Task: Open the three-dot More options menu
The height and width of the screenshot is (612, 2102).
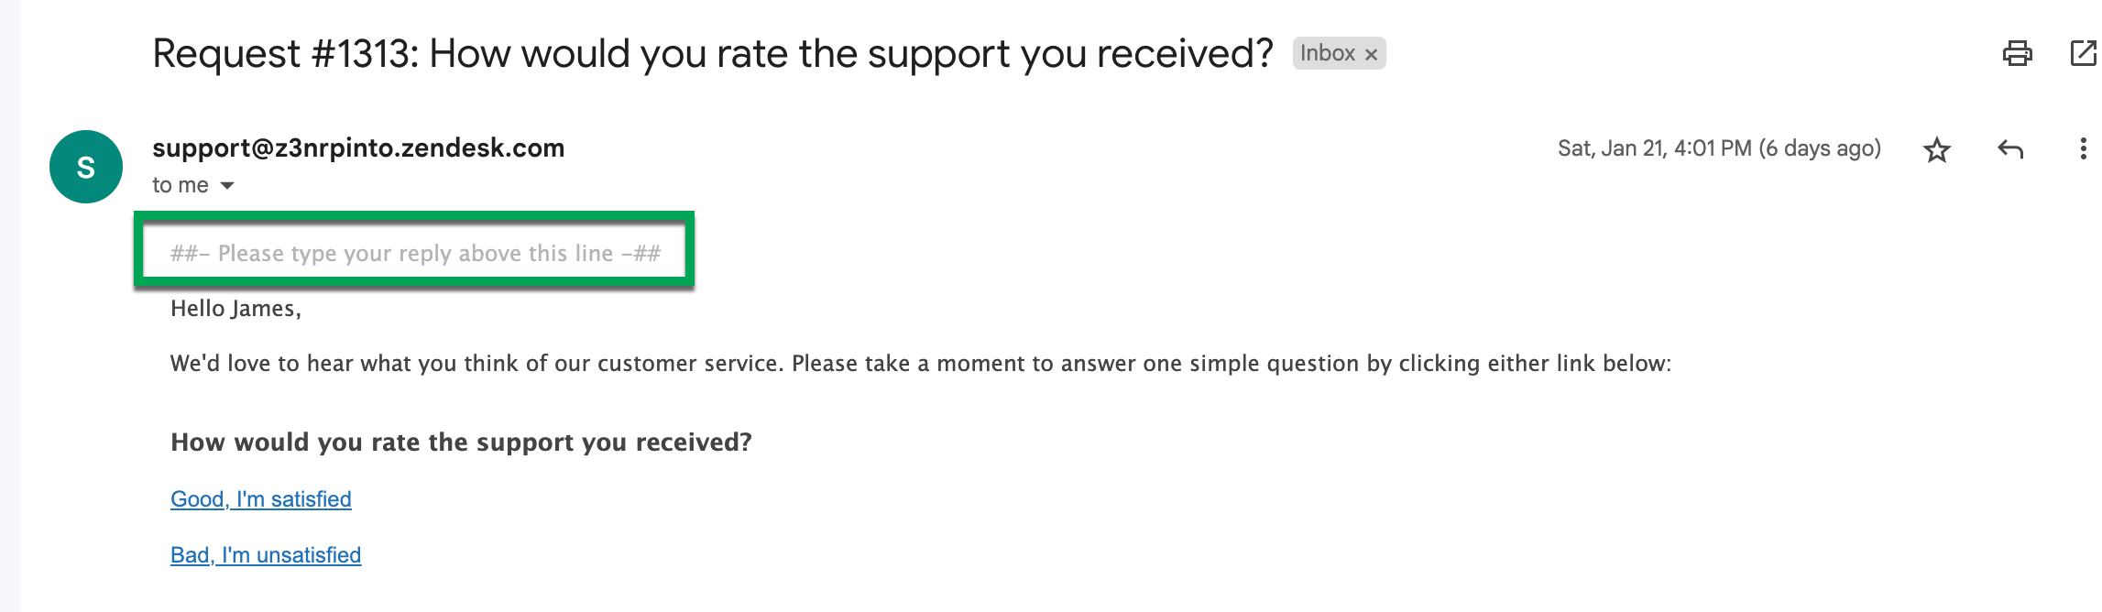Action: [x=2083, y=149]
